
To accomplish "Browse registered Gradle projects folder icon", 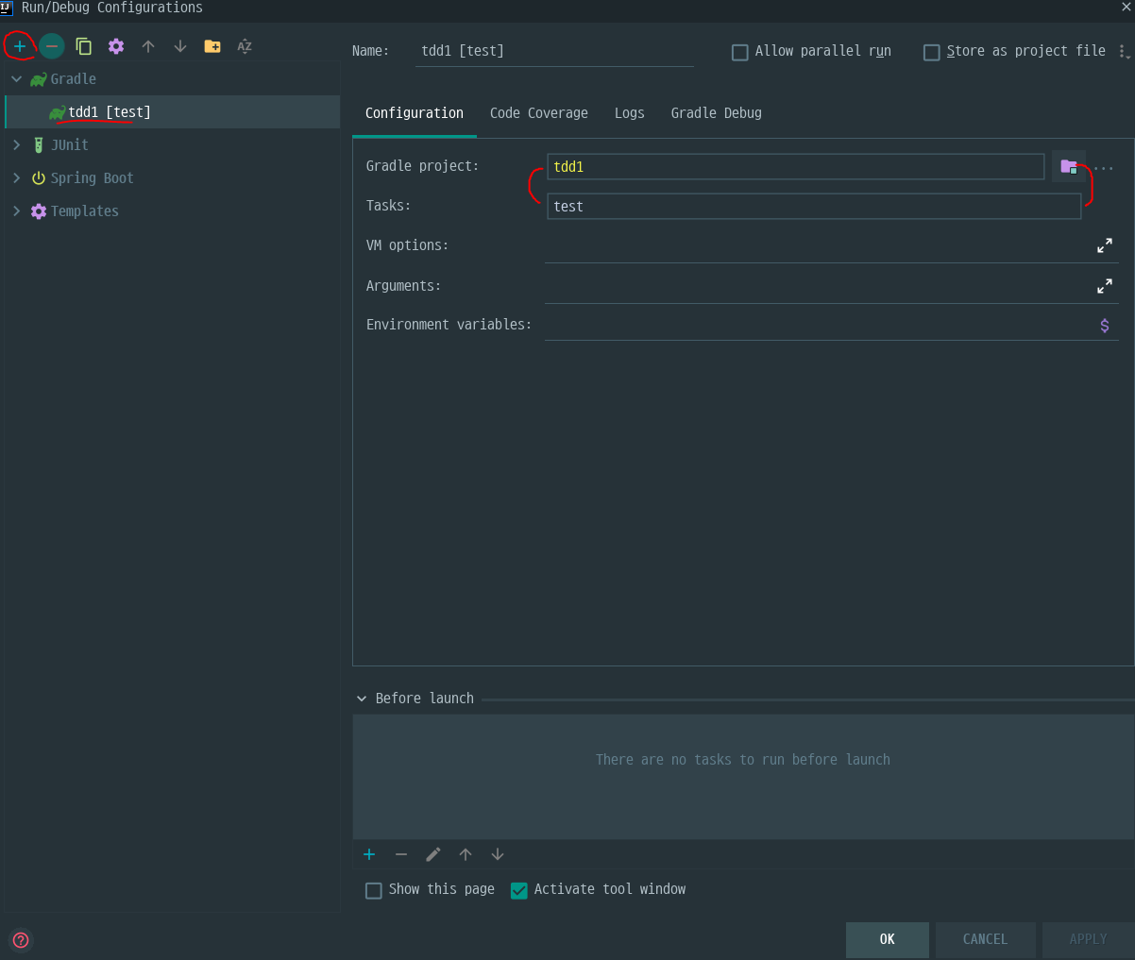I will pos(1069,166).
